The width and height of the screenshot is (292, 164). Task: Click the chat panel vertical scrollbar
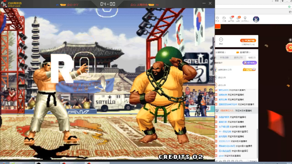click(257, 143)
